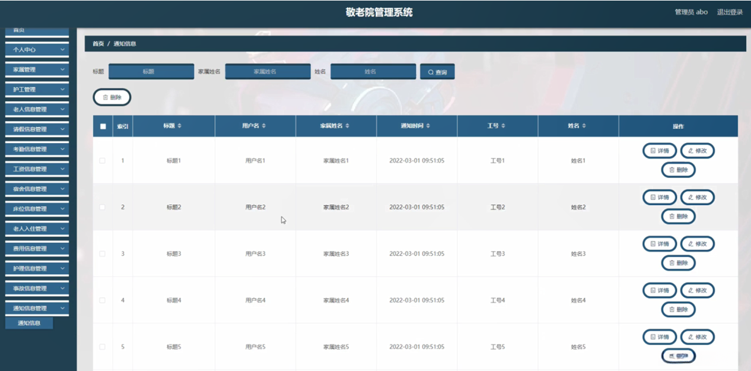Log out via 退出登录
The width and height of the screenshot is (751, 371).
730,12
